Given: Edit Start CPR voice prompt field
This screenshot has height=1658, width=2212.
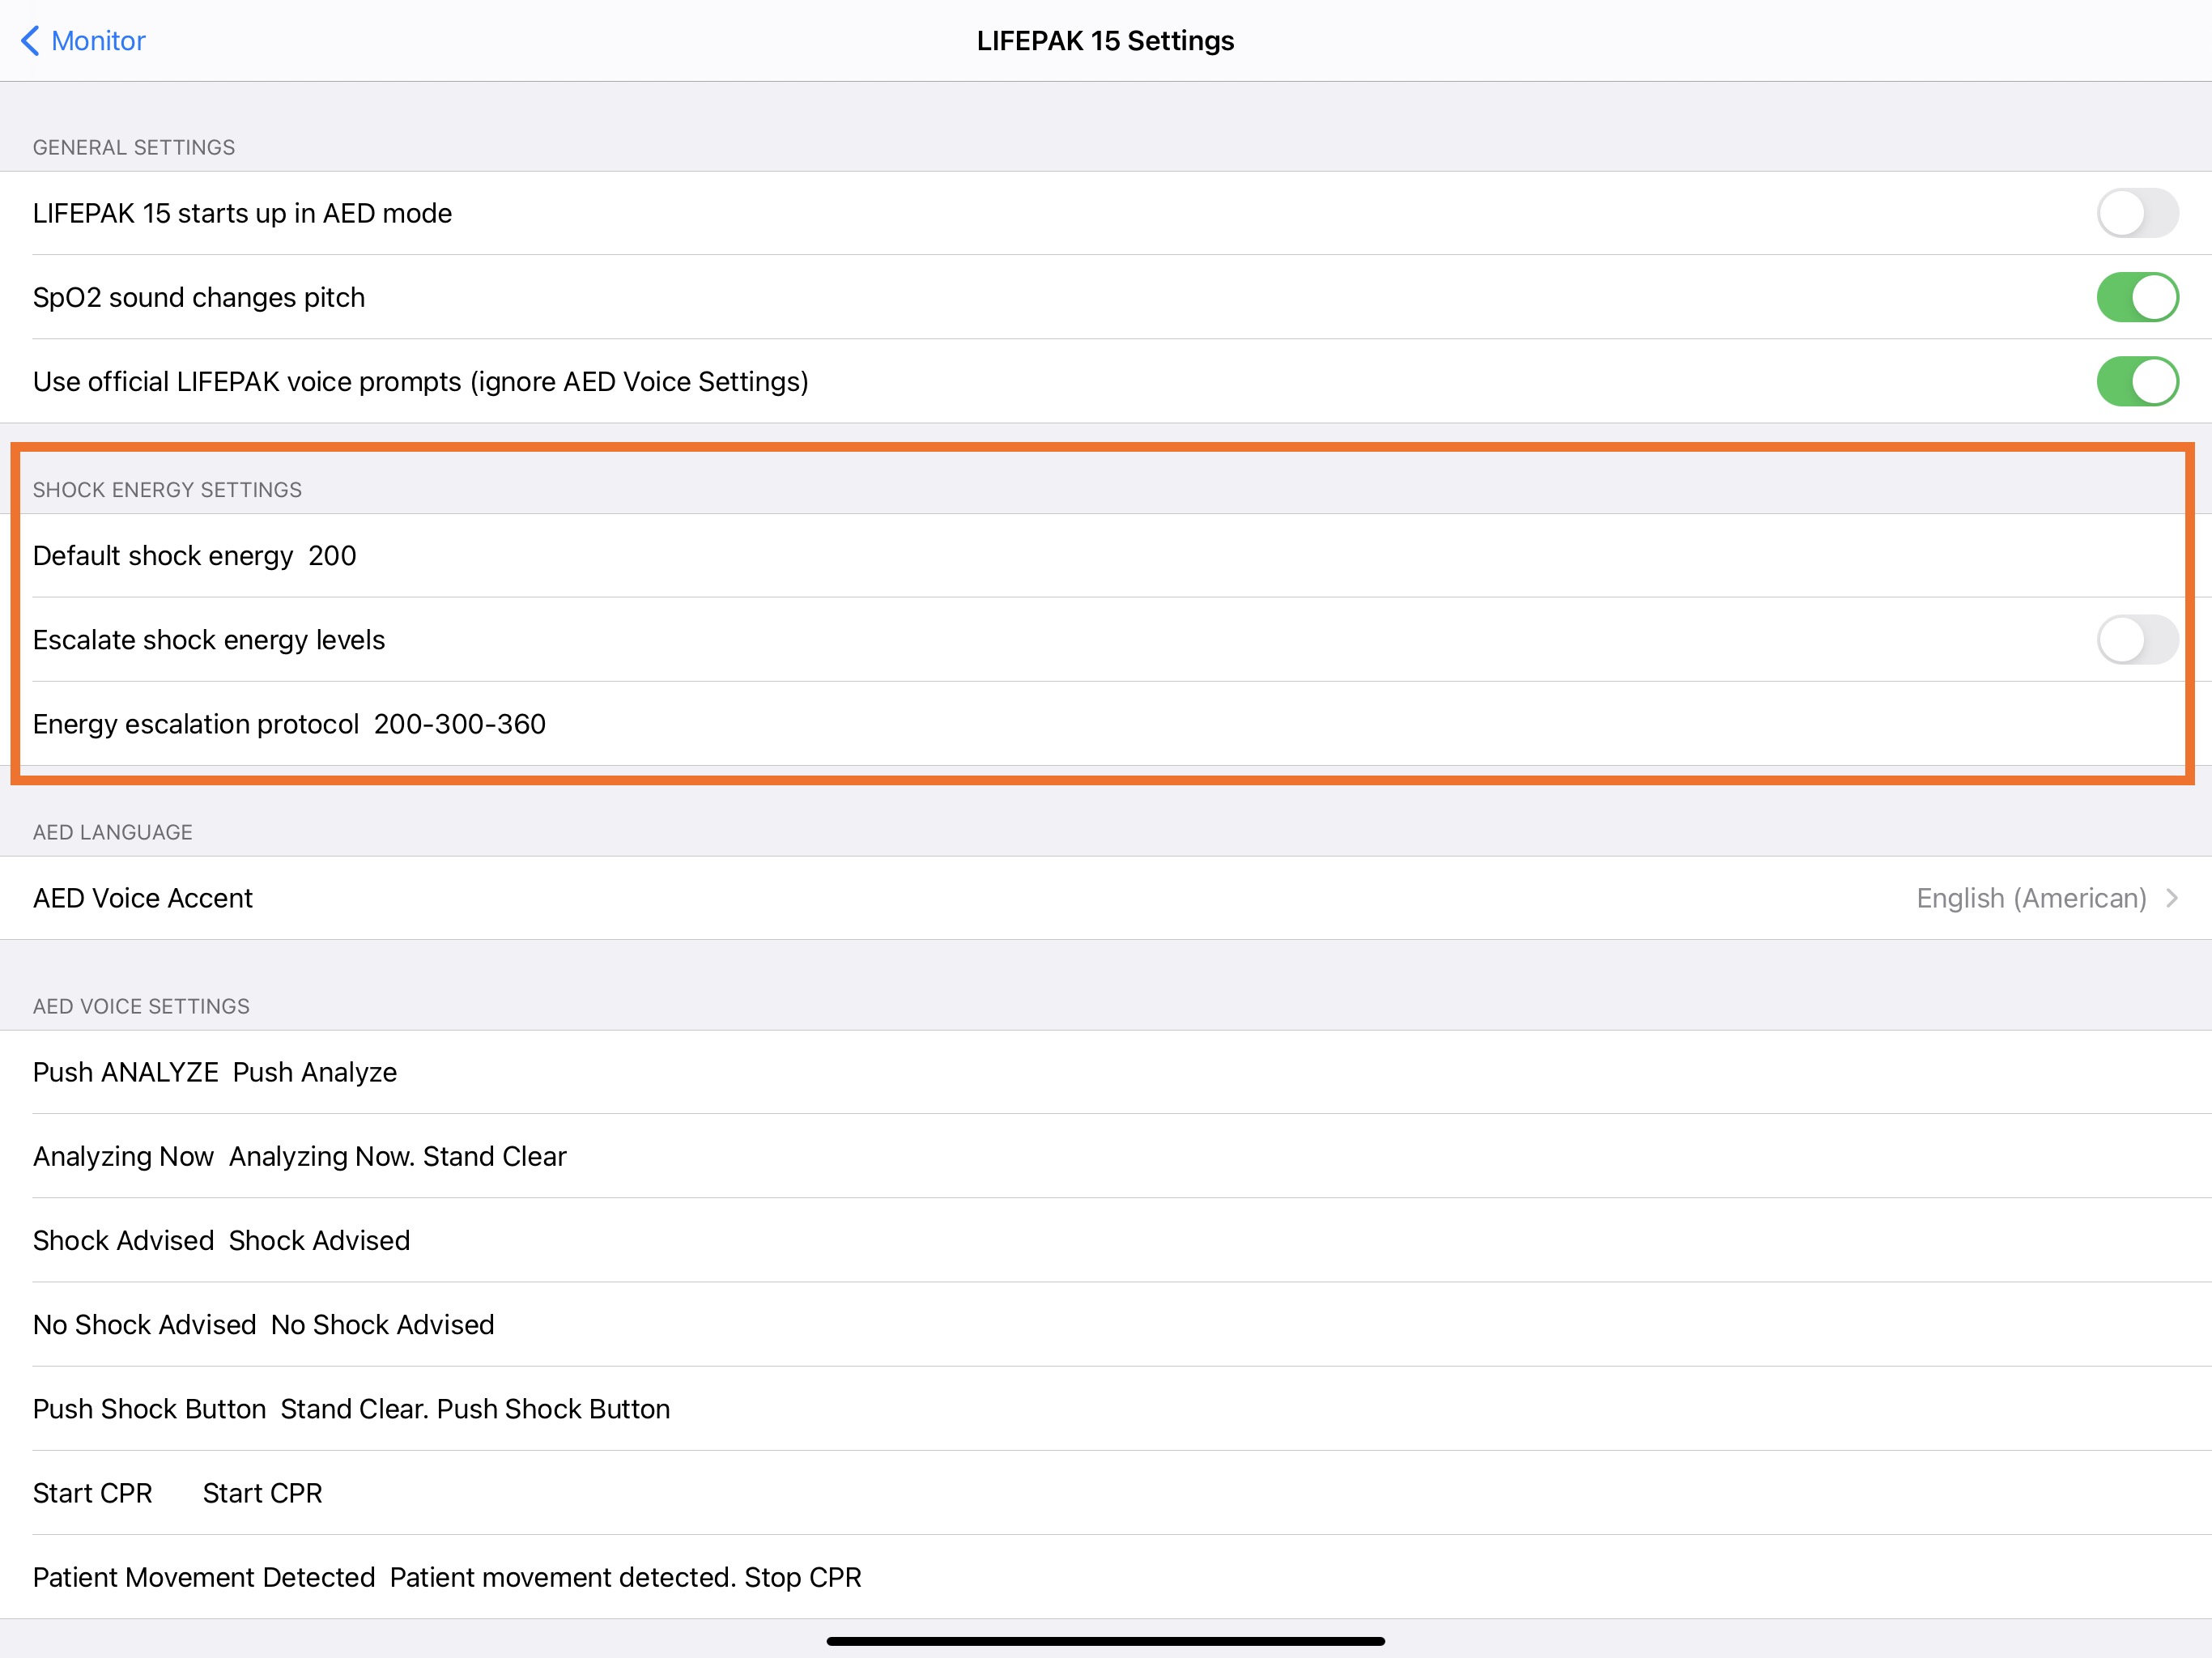Looking at the screenshot, I should (x=262, y=1493).
